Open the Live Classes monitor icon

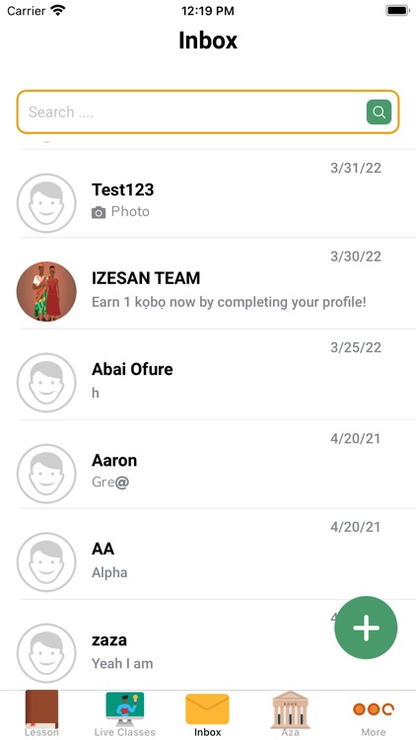tap(124, 709)
